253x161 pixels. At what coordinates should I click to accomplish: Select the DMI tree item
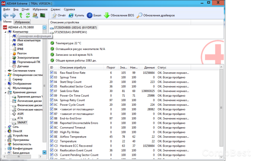20,45
